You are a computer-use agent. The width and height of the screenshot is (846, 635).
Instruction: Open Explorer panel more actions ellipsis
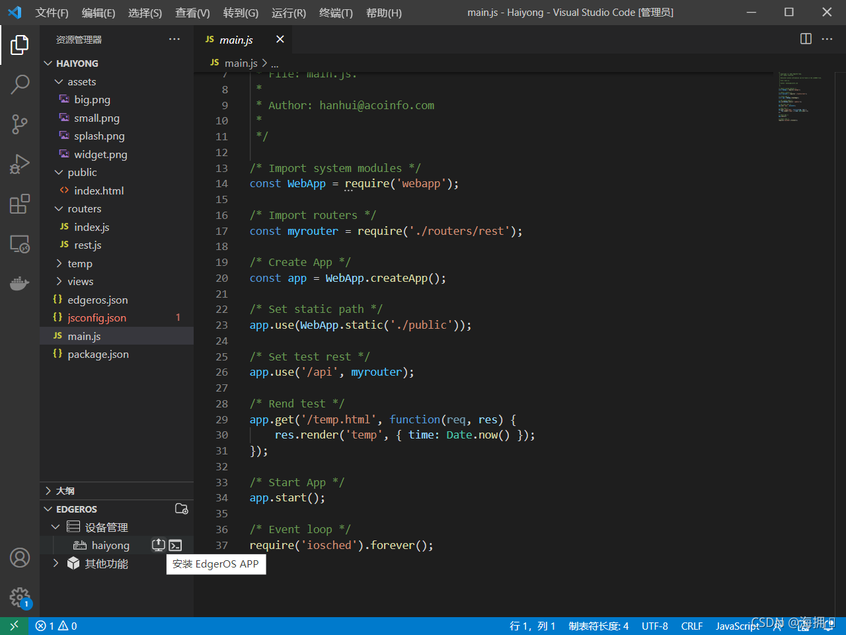[x=174, y=39]
